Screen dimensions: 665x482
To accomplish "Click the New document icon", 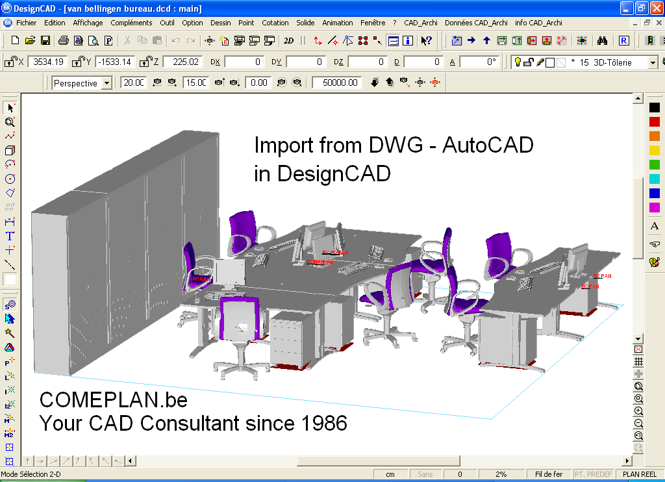I will coord(16,40).
